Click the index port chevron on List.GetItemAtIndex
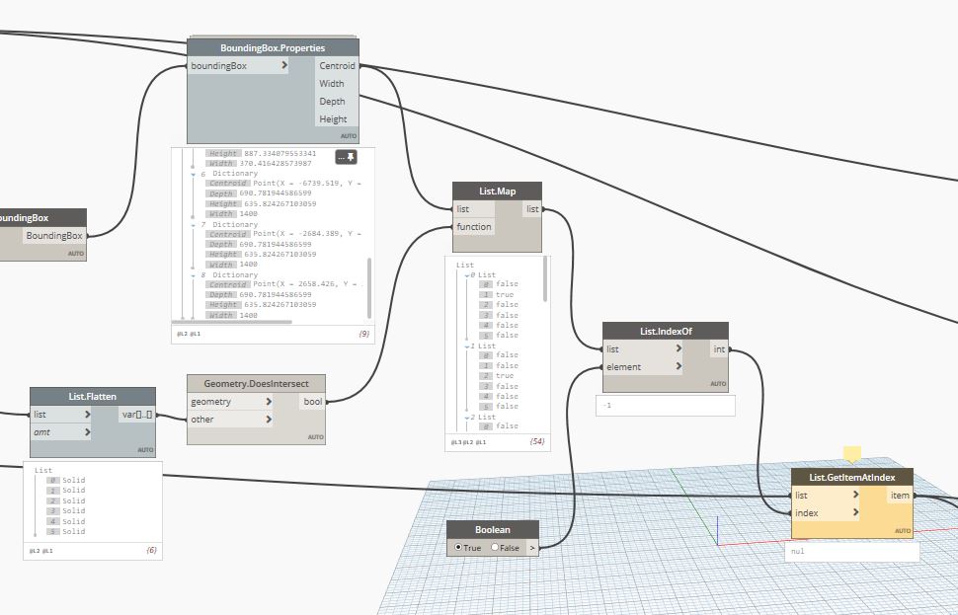Viewport: 958px width, 615px height. [x=855, y=513]
